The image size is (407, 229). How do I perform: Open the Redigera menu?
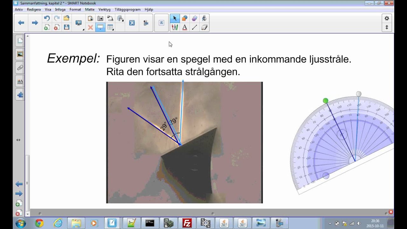pyautogui.click(x=34, y=10)
